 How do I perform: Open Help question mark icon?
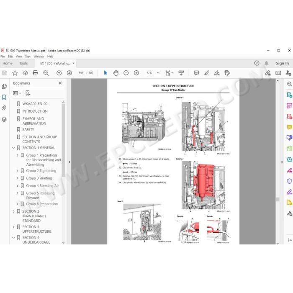tap(257, 63)
